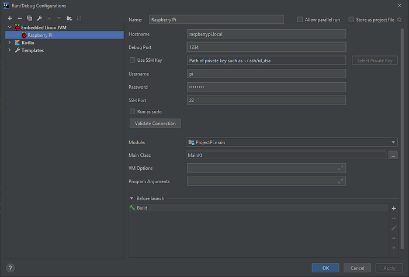Open edit templates wrench icon in toolbar
This screenshot has width=409, height=277.
(39, 18)
